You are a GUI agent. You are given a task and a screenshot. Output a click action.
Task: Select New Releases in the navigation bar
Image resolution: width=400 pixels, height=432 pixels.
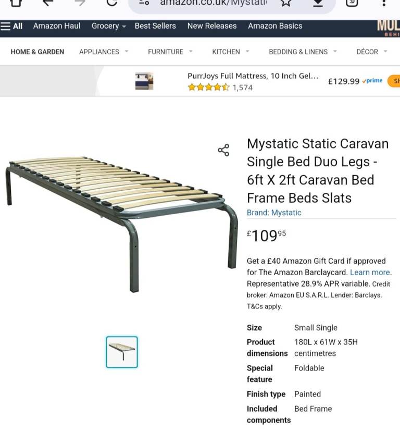click(211, 26)
